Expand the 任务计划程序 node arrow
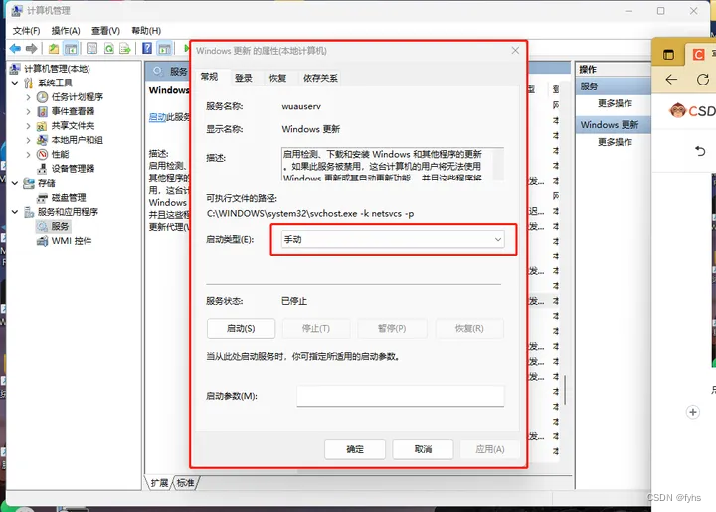 28,97
